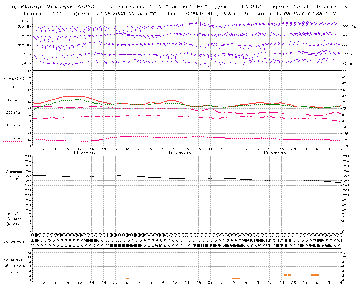Click the 'Высота: 2м' header field

click(332, 7)
